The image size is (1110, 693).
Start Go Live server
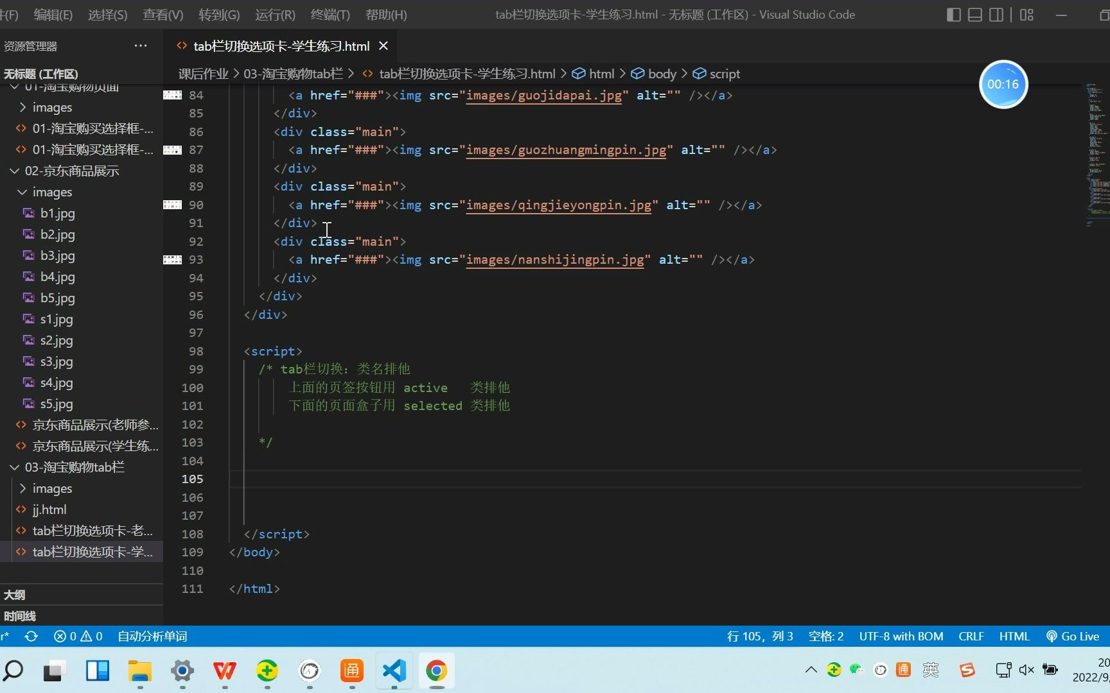(x=1073, y=636)
